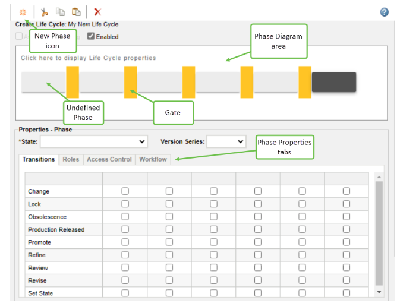Switch to the Roles tab
This screenshot has height=303, width=400.
[x=71, y=159]
